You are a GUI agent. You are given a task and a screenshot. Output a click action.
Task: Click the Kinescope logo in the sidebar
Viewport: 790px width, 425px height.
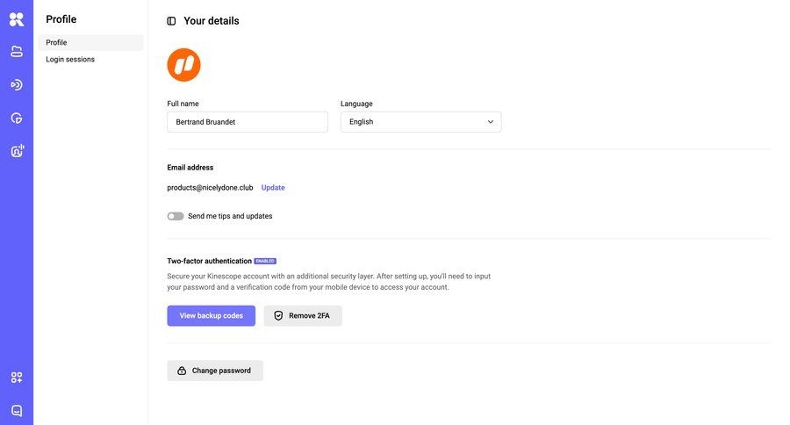click(17, 19)
